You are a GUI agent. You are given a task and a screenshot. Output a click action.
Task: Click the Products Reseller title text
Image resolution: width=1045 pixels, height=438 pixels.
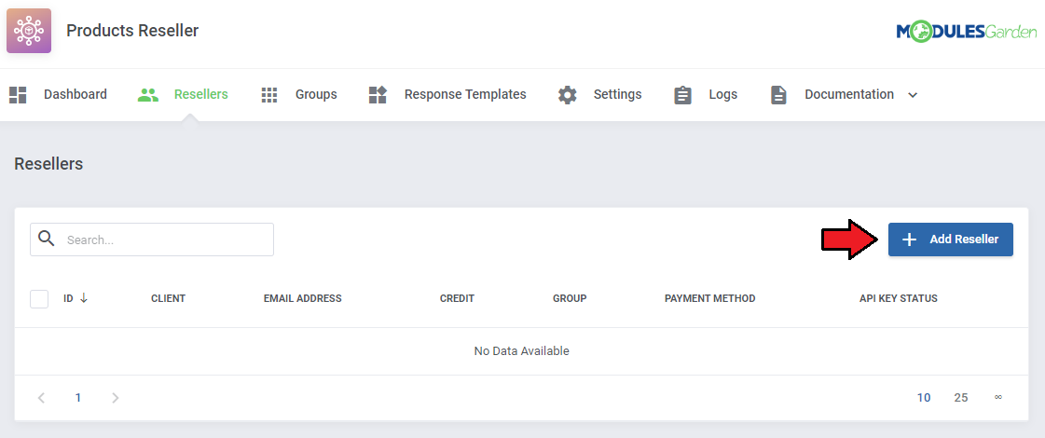132,31
